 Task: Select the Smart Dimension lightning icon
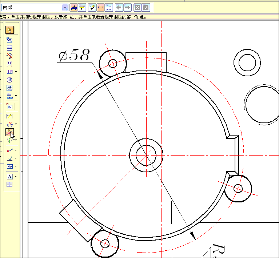pyautogui.click(x=9, y=116)
